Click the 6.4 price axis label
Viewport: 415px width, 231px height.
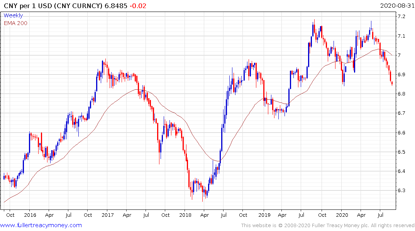click(x=401, y=171)
